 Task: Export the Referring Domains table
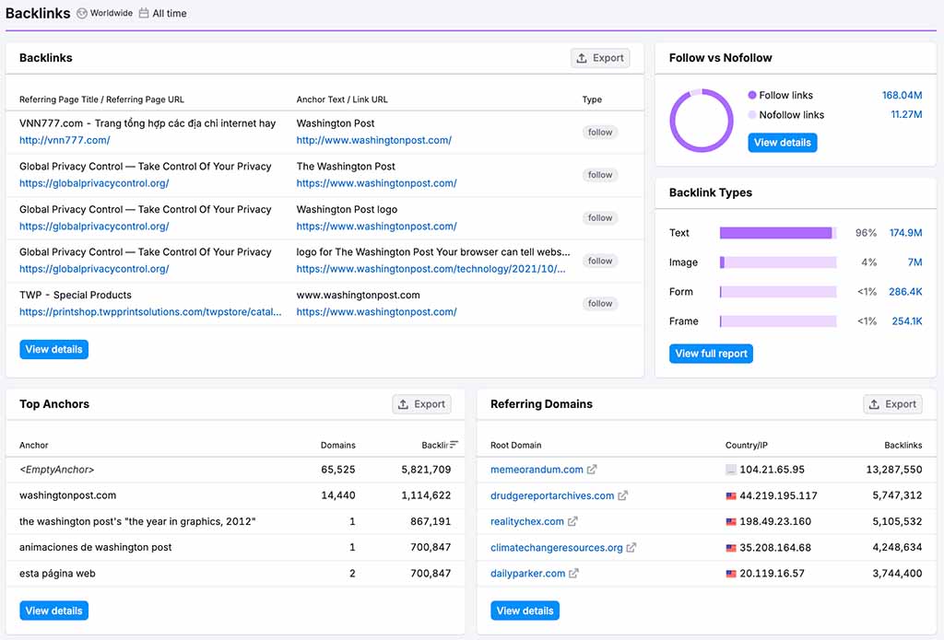(892, 404)
